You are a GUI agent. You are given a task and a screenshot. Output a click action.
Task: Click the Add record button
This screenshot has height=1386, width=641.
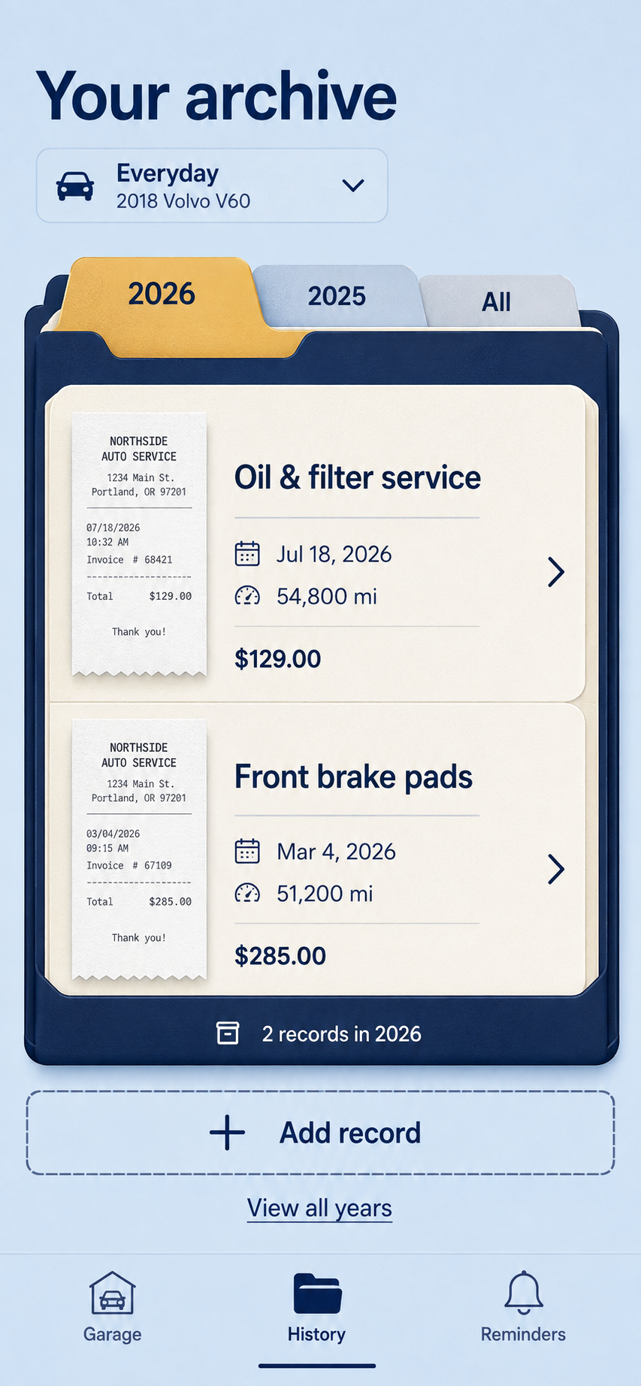(321, 1133)
